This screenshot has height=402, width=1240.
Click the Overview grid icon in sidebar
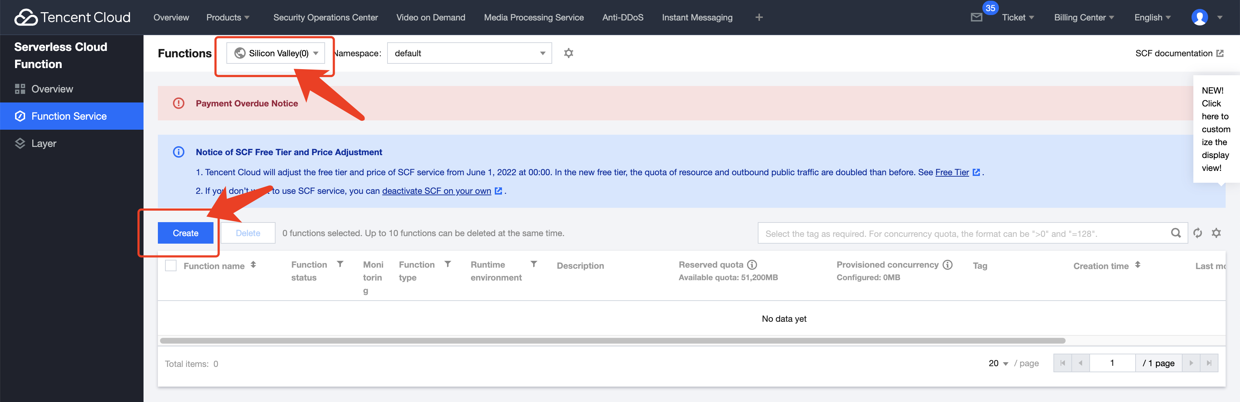[x=20, y=89]
